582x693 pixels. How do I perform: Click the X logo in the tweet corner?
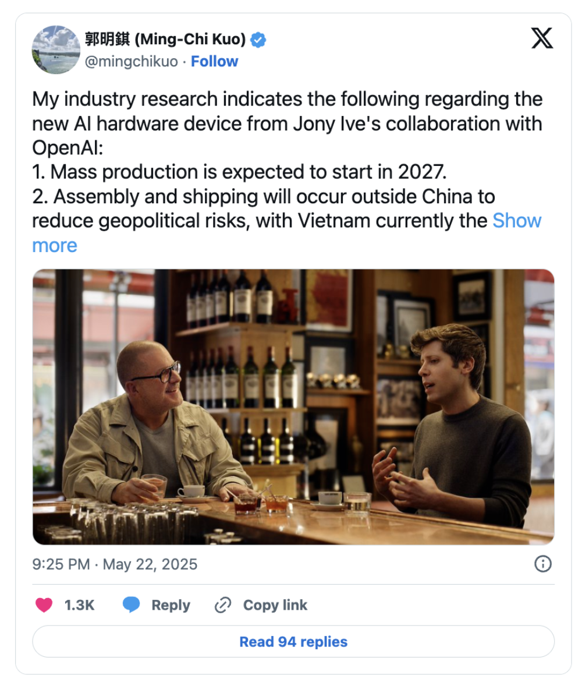tap(542, 38)
